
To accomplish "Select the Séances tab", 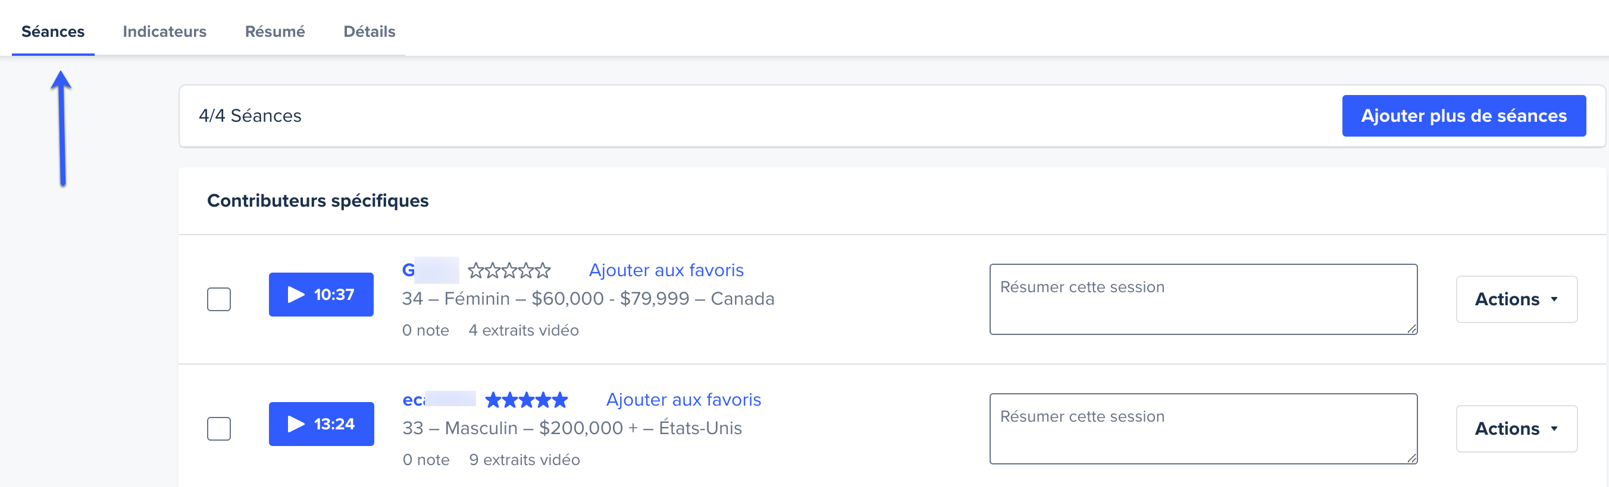I will tap(53, 31).
